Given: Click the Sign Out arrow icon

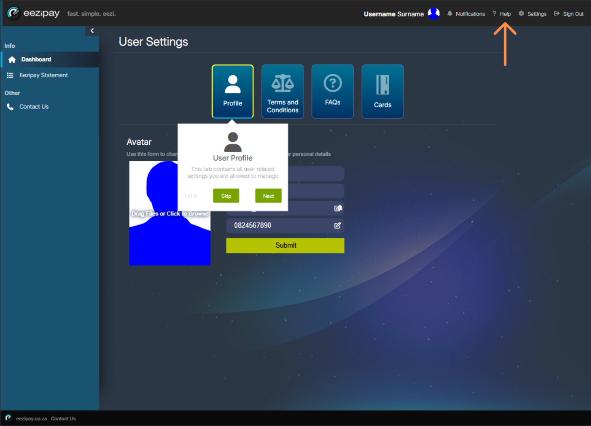Looking at the screenshot, I should click(557, 13).
